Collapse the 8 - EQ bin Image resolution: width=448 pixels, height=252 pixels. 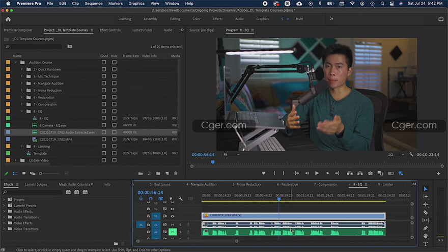tap(22, 111)
